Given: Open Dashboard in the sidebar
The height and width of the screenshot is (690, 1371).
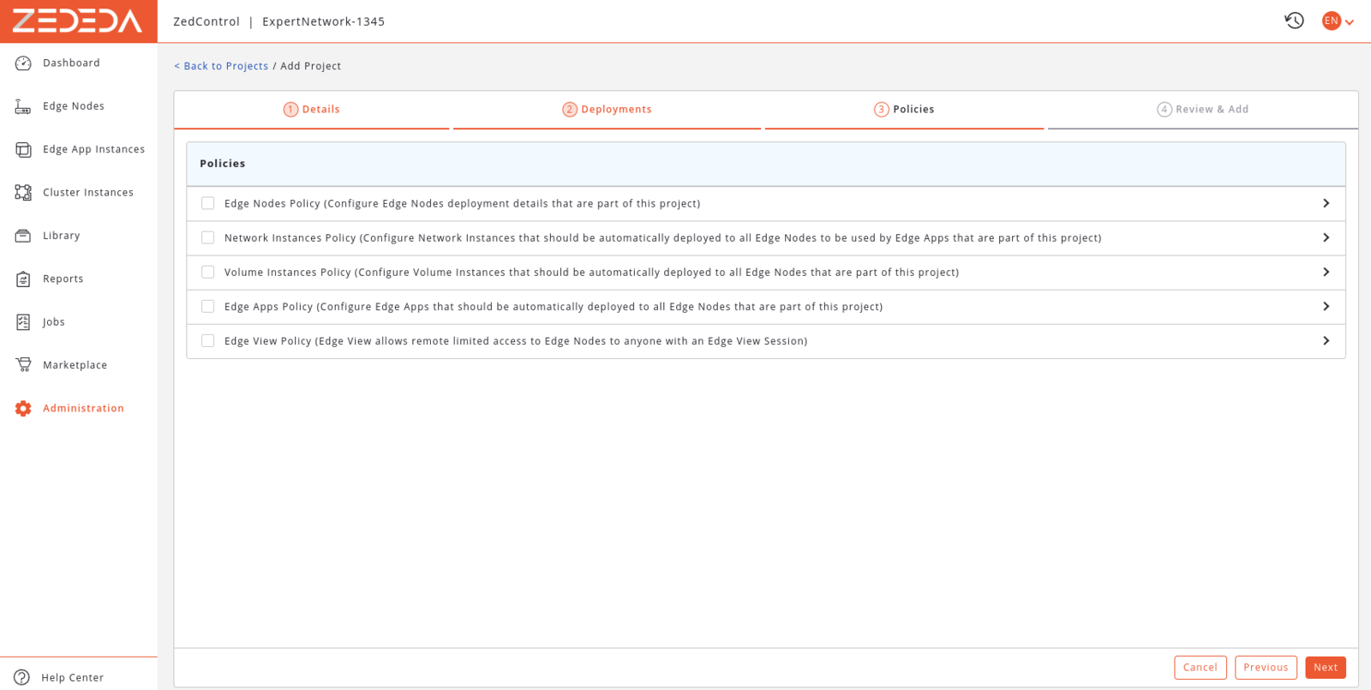Looking at the screenshot, I should [71, 63].
